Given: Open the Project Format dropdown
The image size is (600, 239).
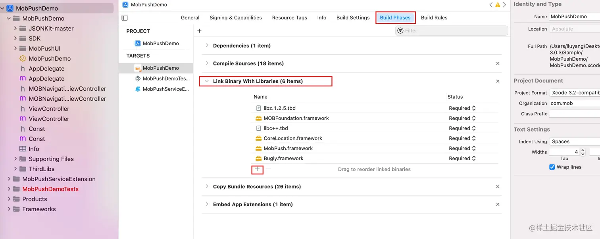Looking at the screenshot, I should (x=574, y=93).
